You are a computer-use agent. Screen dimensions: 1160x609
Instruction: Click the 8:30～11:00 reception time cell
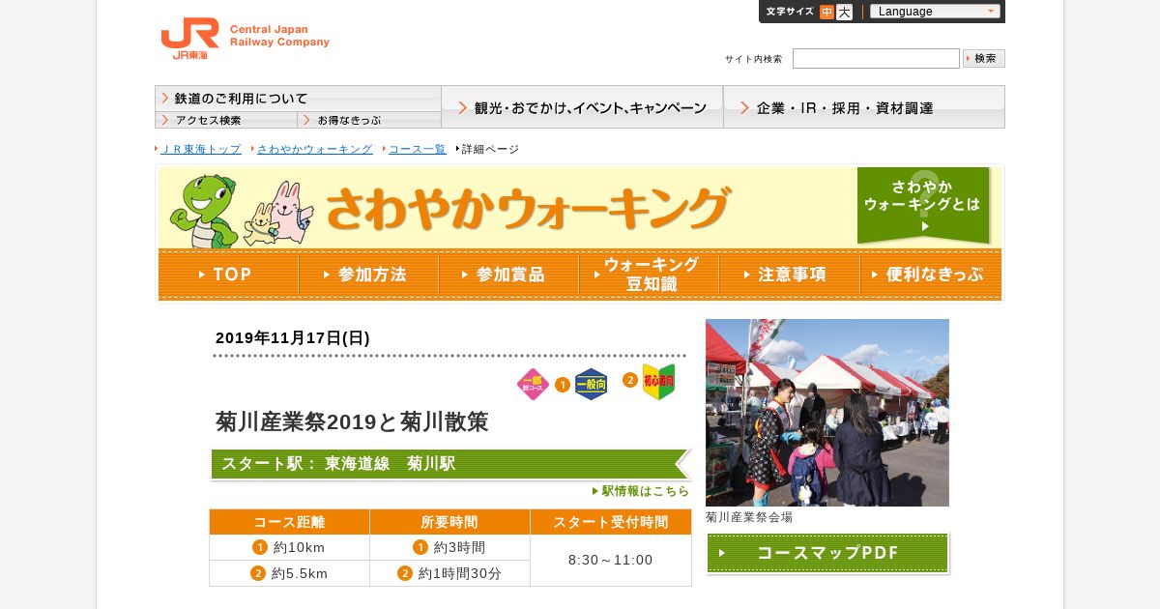tap(611, 560)
